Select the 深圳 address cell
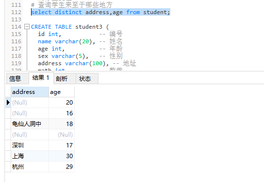 tap(30, 146)
